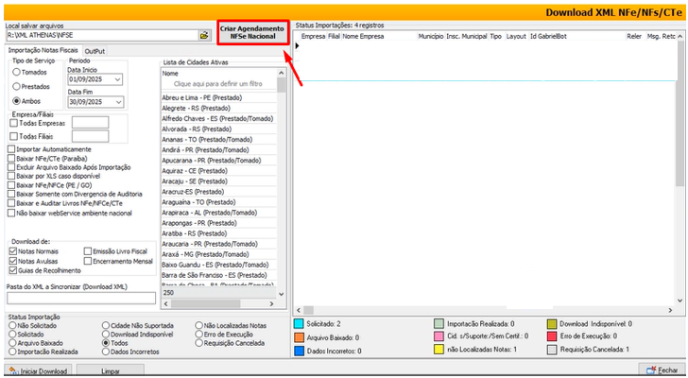This screenshot has height=378, width=688.
Task: Open the Data Inicio date dropdown
Action: [x=117, y=79]
